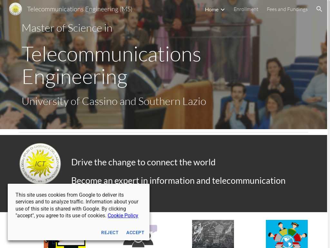
Task: Click University of Cassino and Southern Lazio subtitle
Action: coord(114,101)
